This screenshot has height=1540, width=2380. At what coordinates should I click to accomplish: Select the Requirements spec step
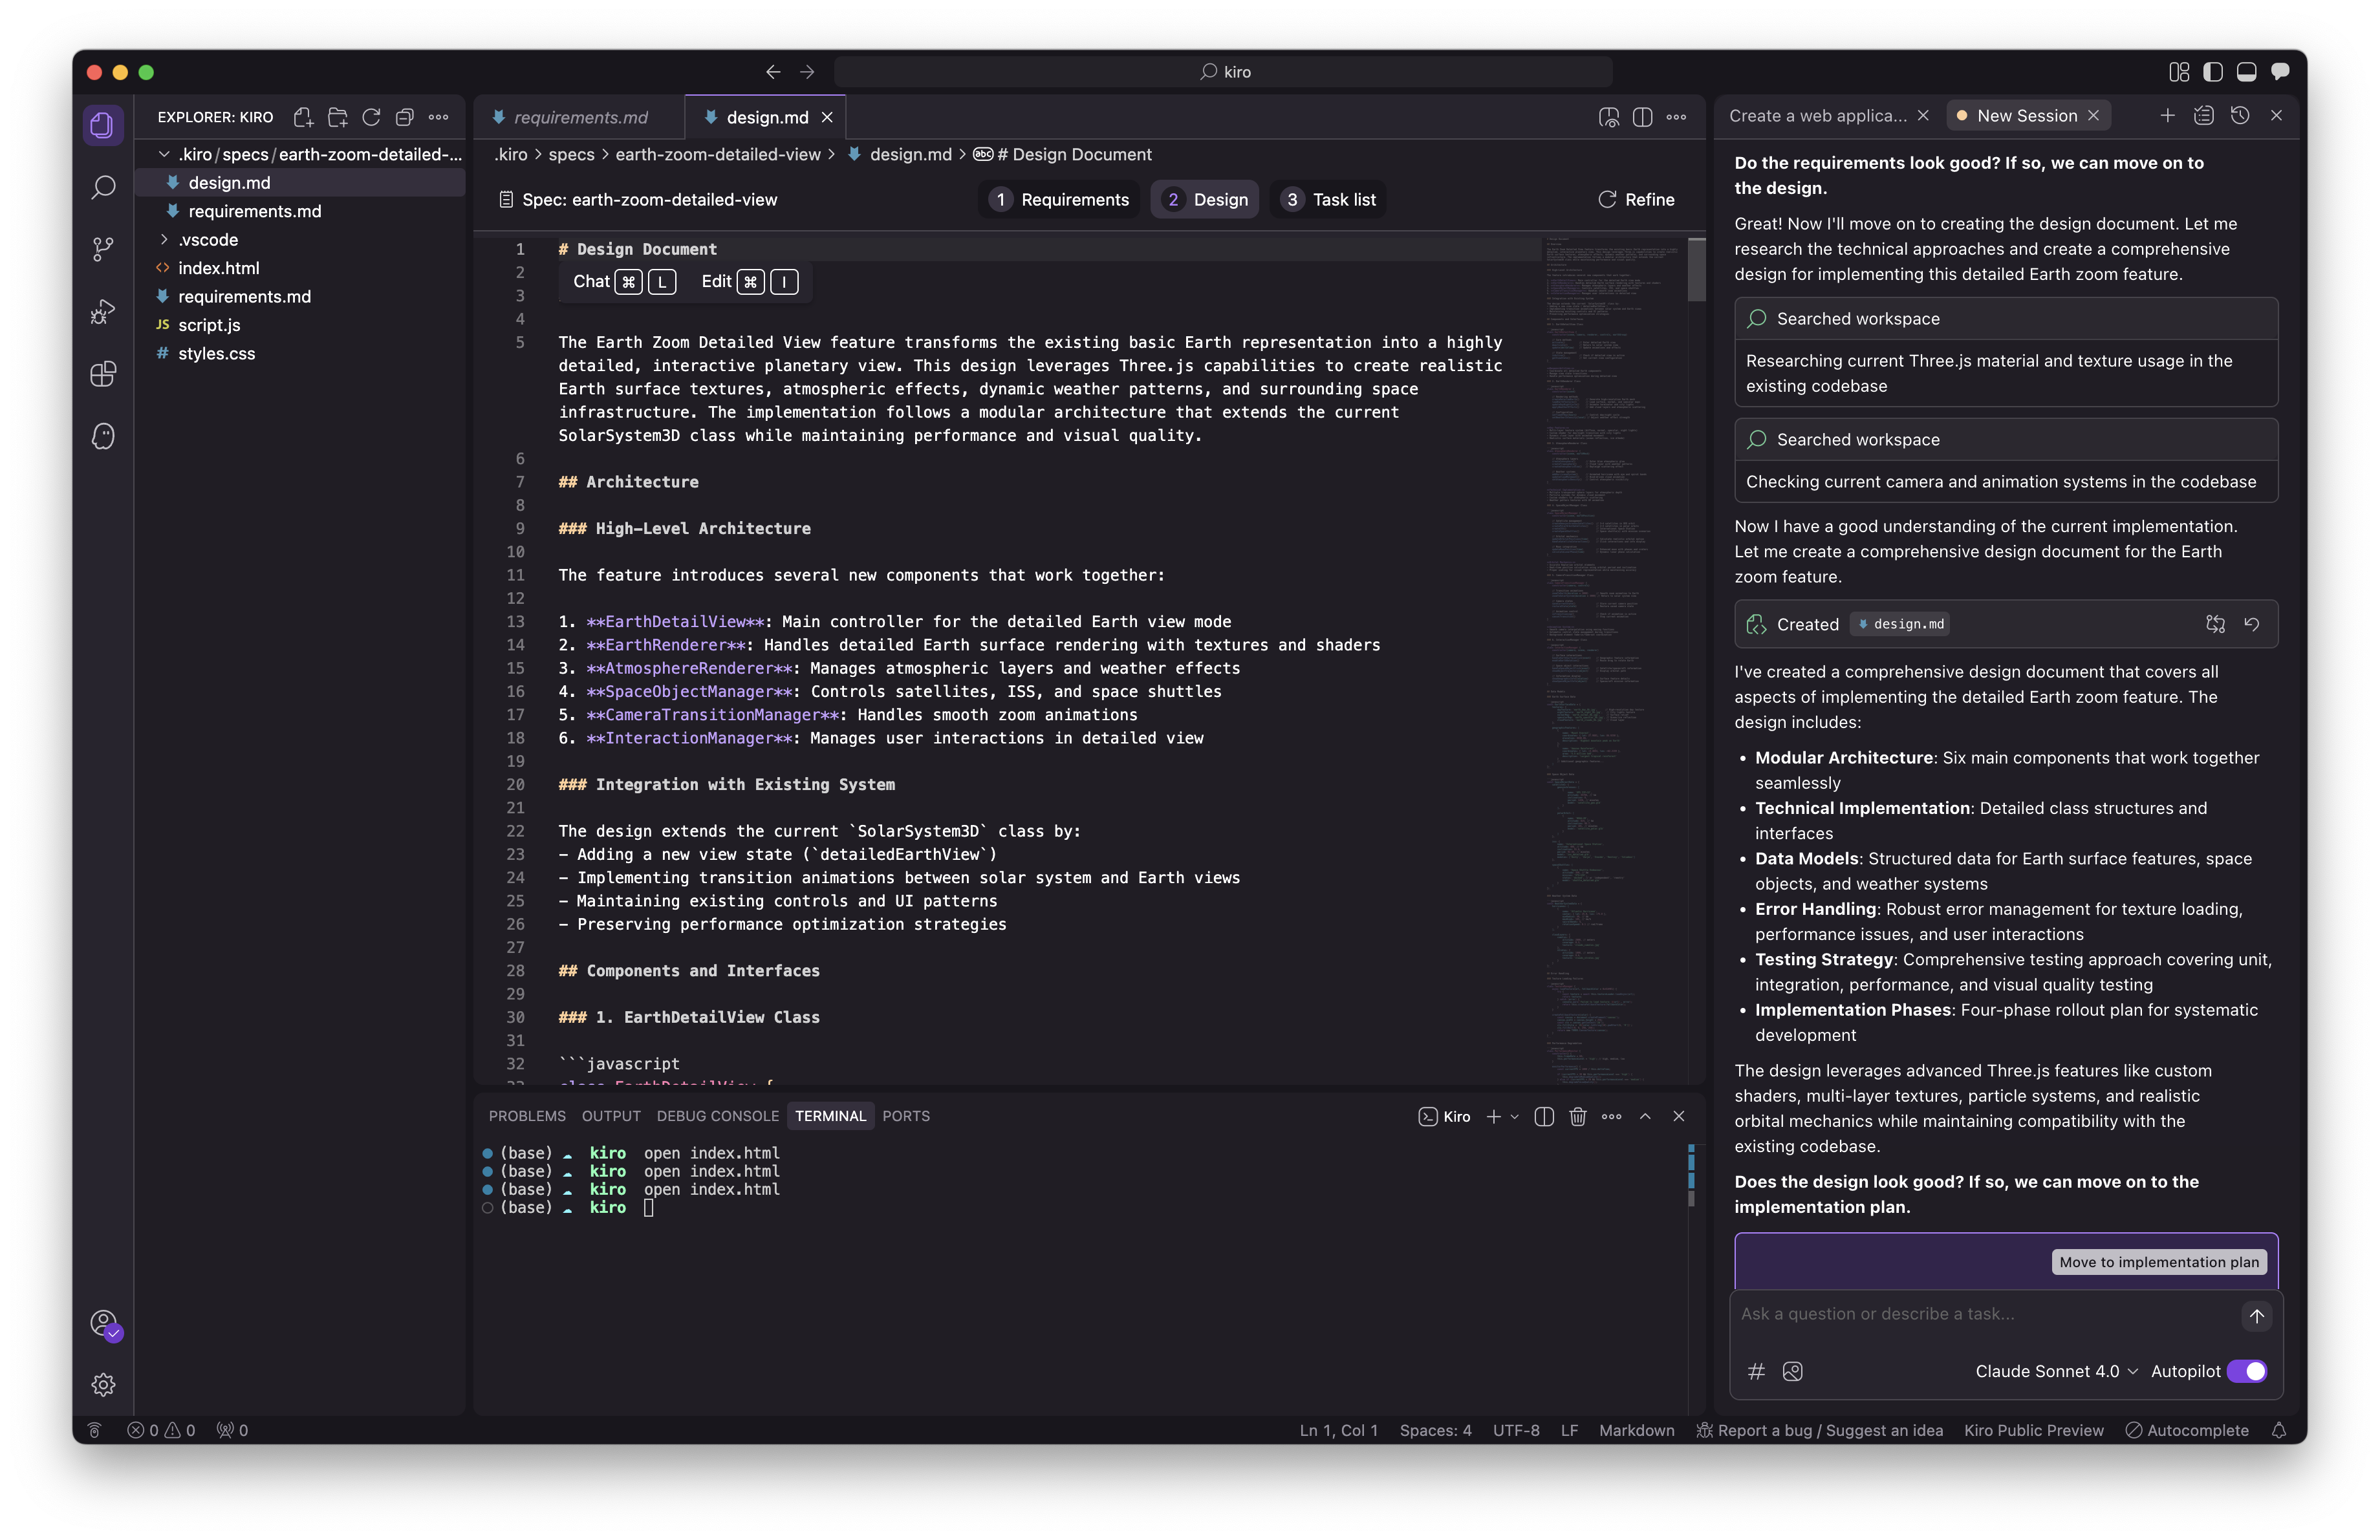pos(1060,199)
